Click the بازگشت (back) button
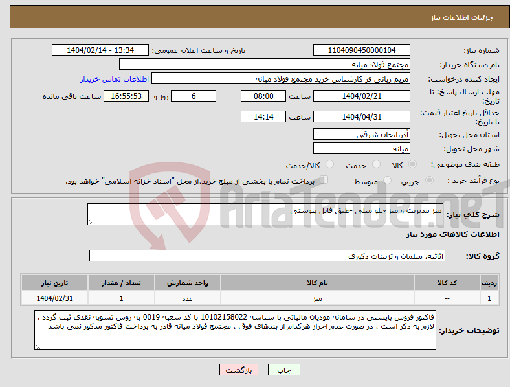Viewport: 510px width, 387px height. pos(239,370)
